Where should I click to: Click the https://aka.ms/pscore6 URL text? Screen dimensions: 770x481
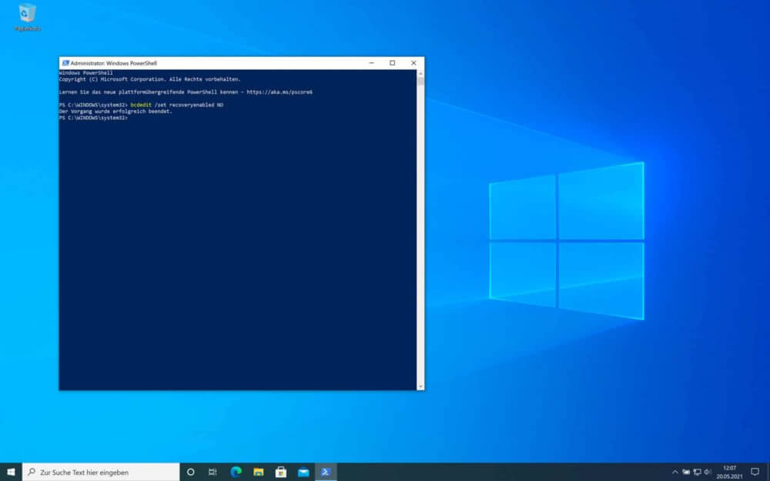point(280,92)
